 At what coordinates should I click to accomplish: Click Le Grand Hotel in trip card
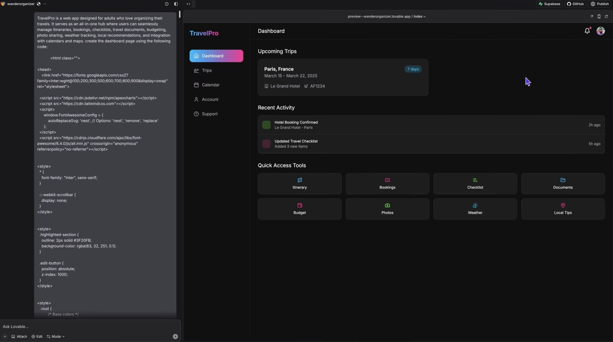pos(285,86)
